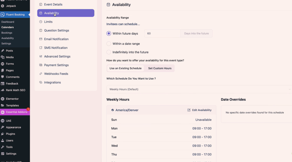This screenshot has width=292, height=162.
Task: Click the Media icon in sidebar
Action: tap(2, 57)
